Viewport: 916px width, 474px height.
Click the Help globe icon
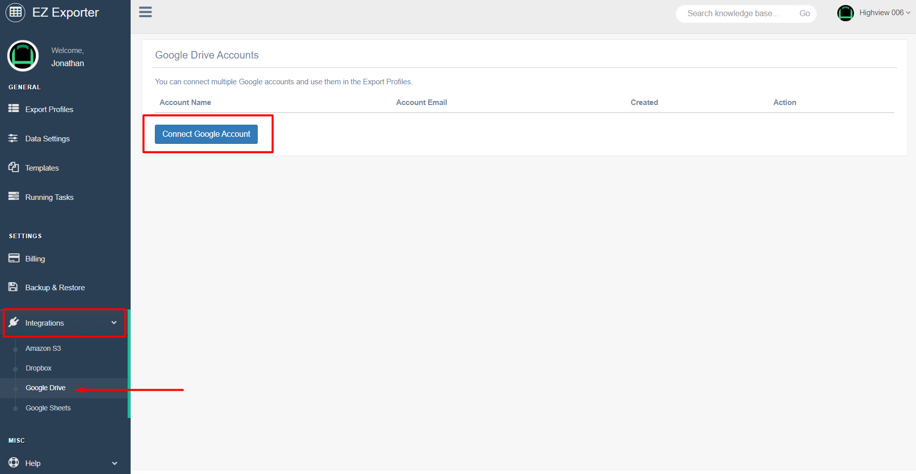(14, 463)
